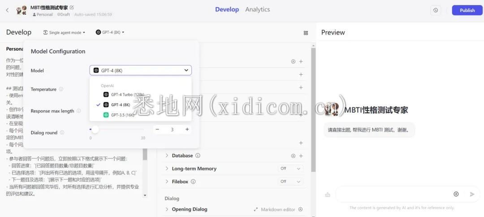The width and height of the screenshot is (484, 217).
Task: Click the Dialog round slider track
Action: 117,130
